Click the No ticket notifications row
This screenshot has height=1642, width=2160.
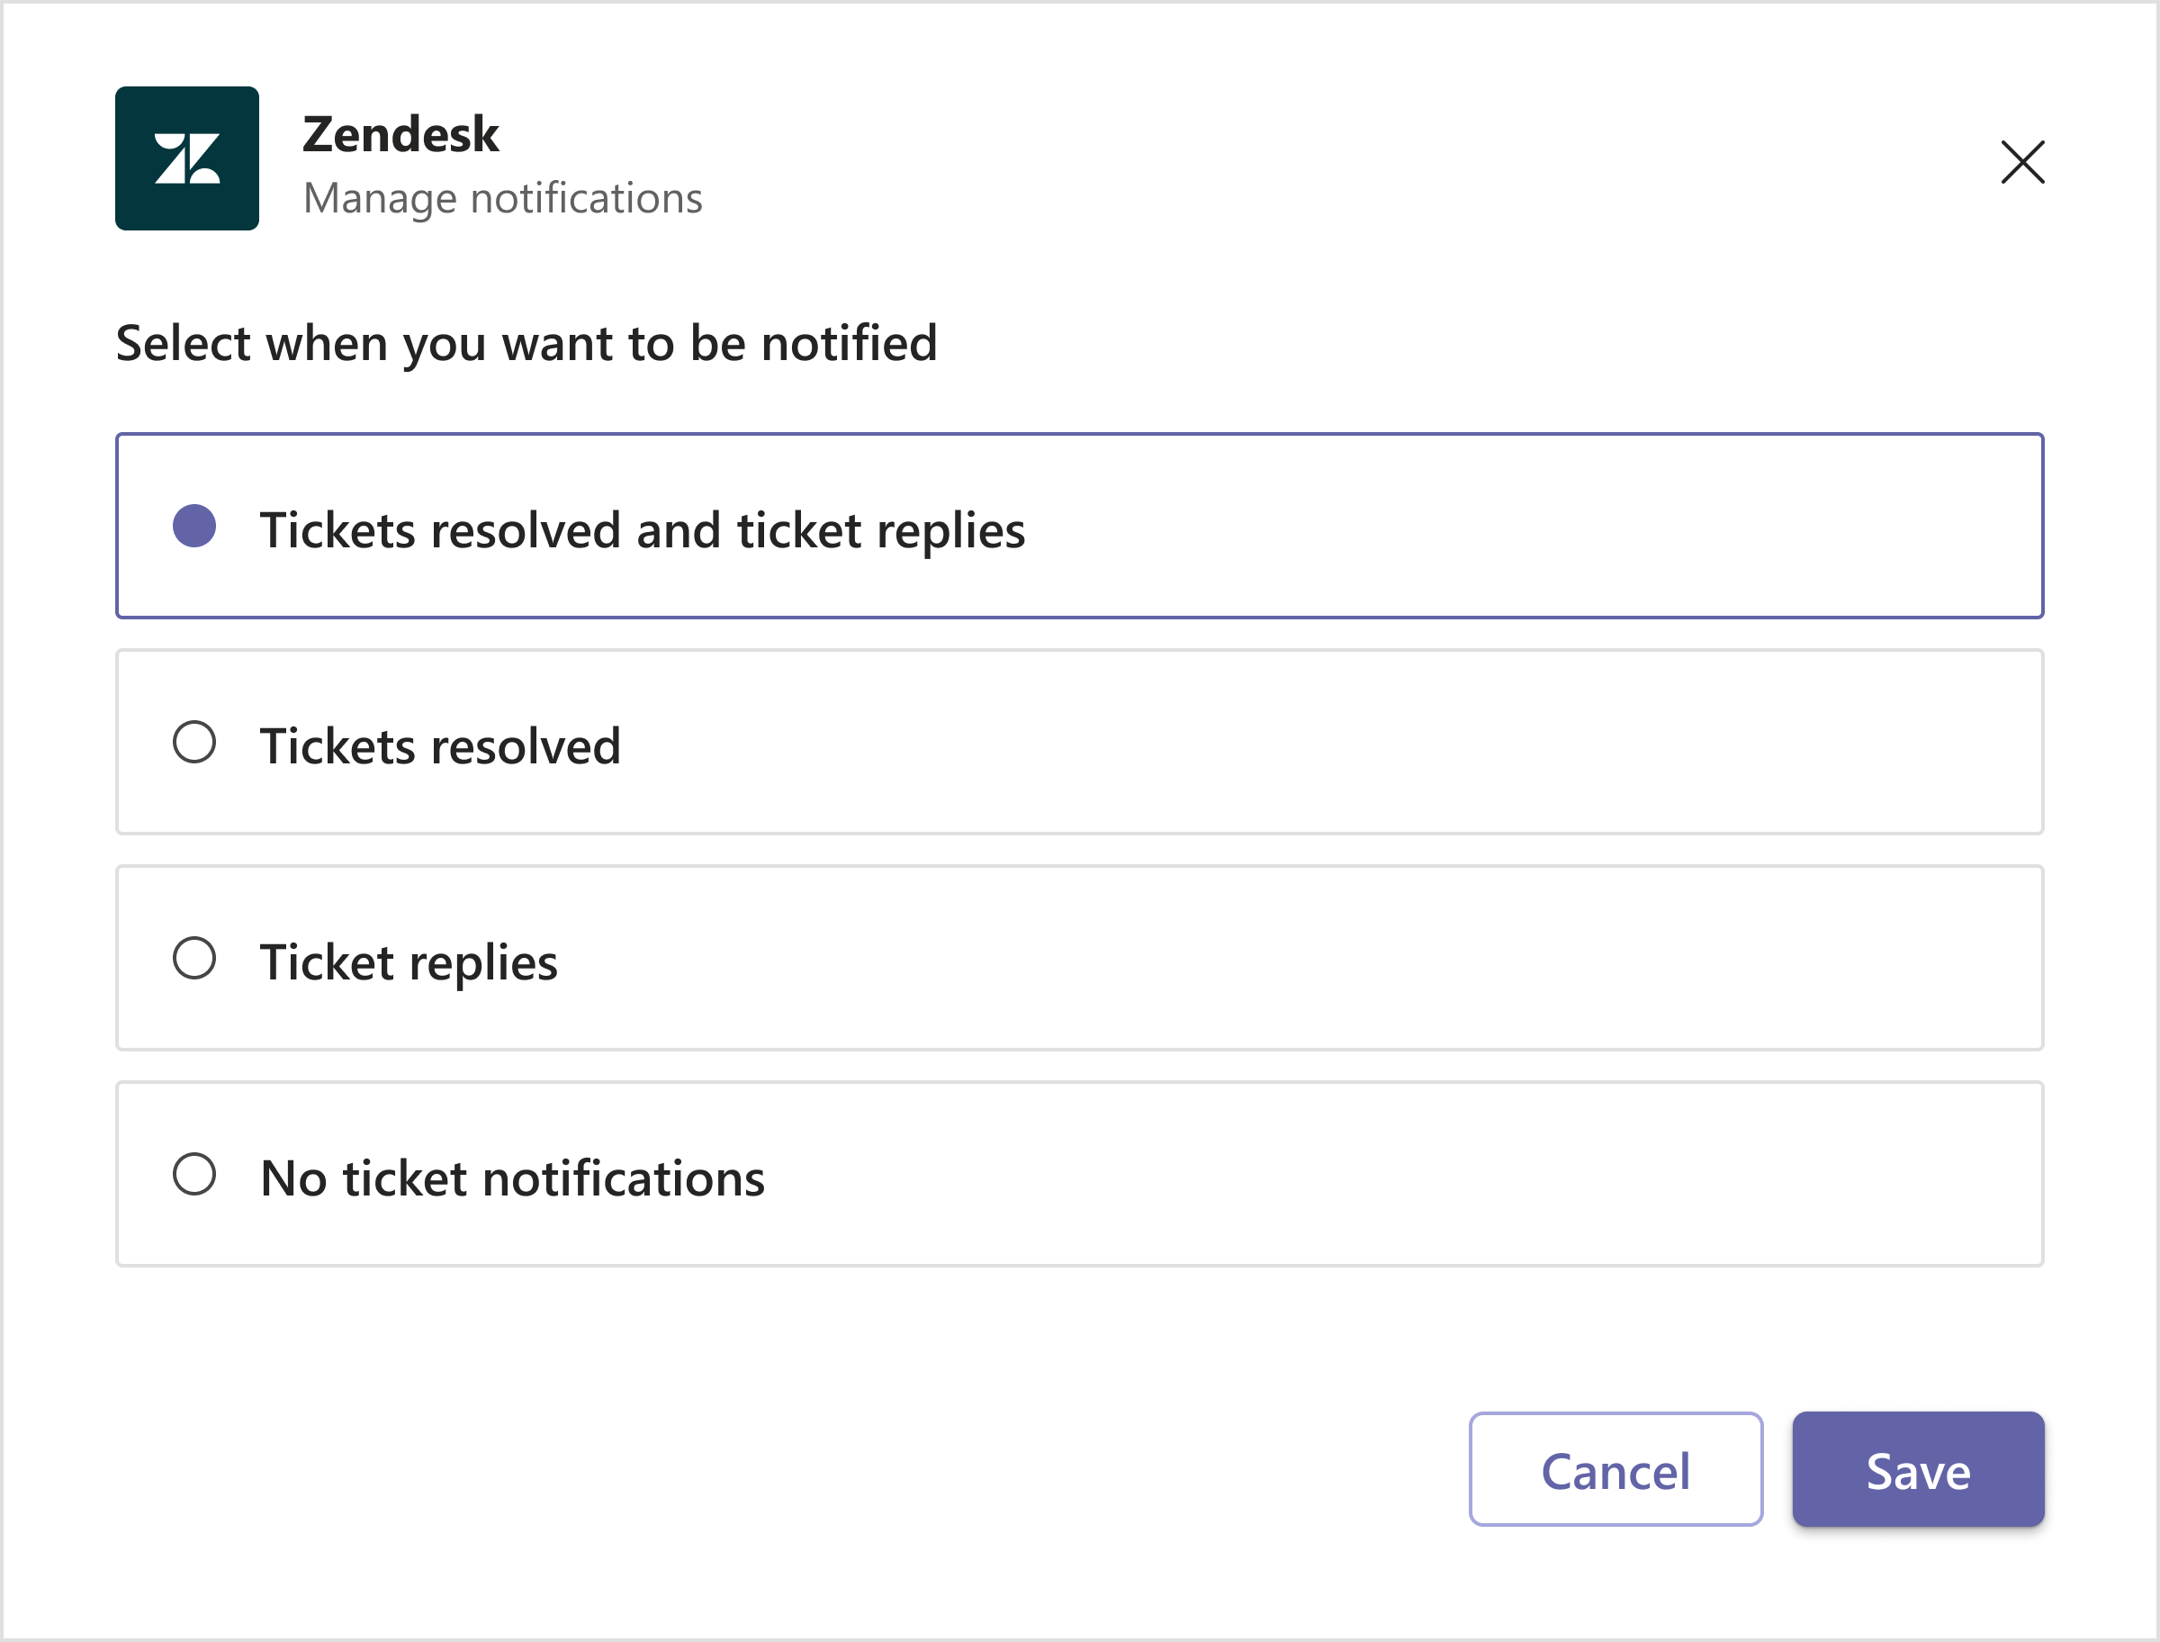coord(1078,1176)
